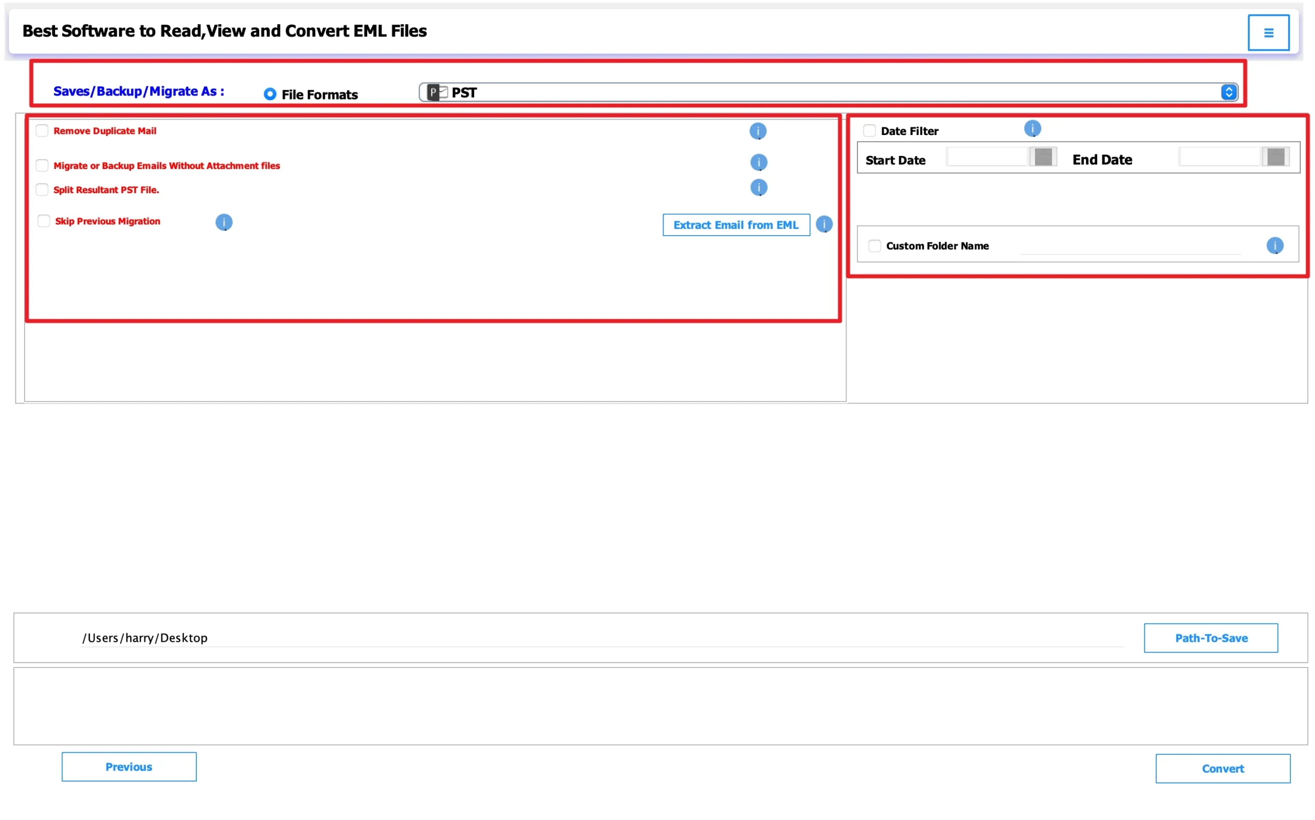Click info icon for Split Resultant PST
The image size is (1315, 820).
pyautogui.click(x=758, y=187)
